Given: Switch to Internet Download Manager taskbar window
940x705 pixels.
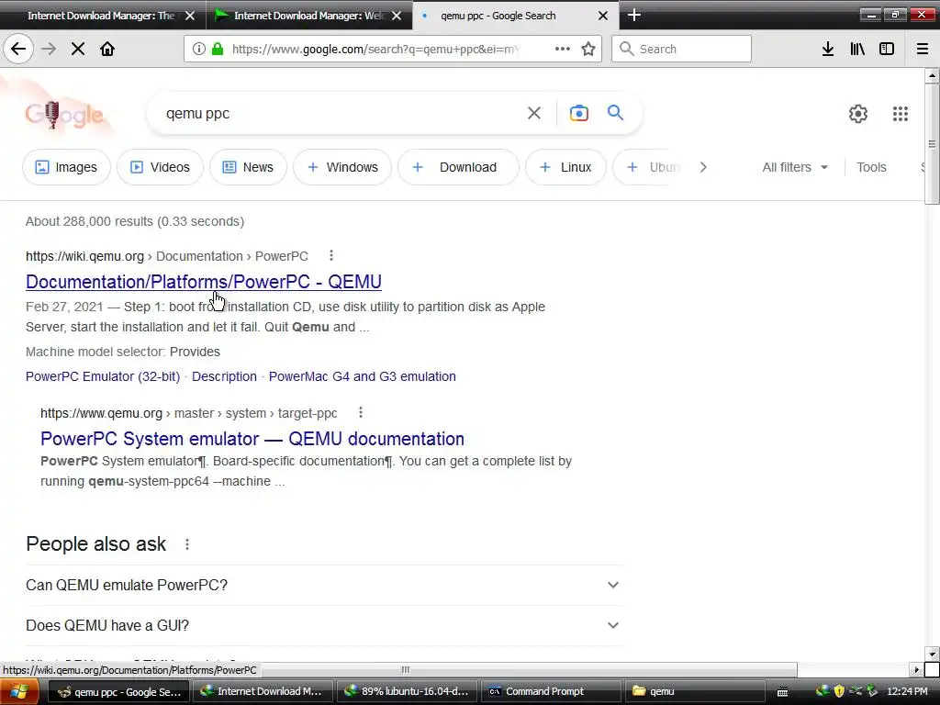Looking at the screenshot, I should (263, 691).
